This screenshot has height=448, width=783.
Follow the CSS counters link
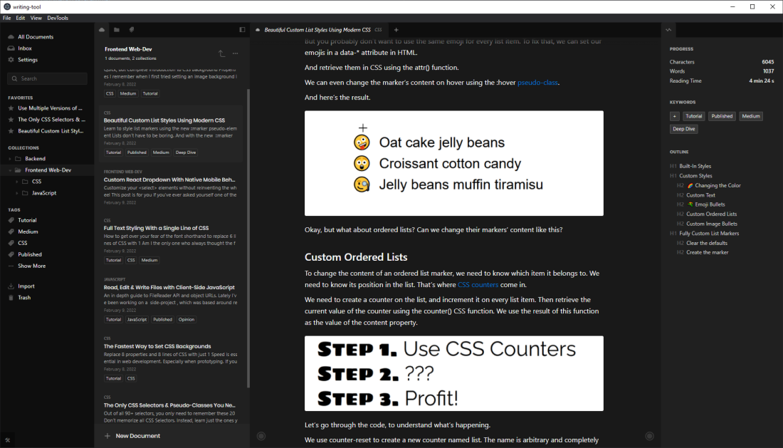pos(478,284)
